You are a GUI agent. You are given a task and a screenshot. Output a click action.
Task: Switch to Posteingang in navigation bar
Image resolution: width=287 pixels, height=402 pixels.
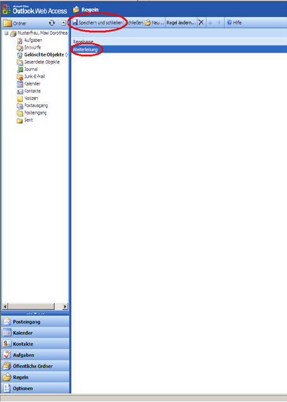pos(35,322)
